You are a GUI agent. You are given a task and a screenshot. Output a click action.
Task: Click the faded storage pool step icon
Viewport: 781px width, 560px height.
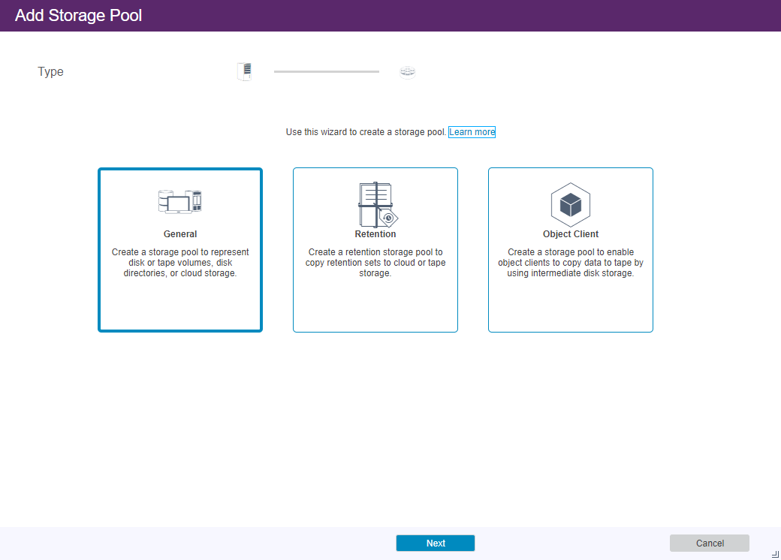407,72
